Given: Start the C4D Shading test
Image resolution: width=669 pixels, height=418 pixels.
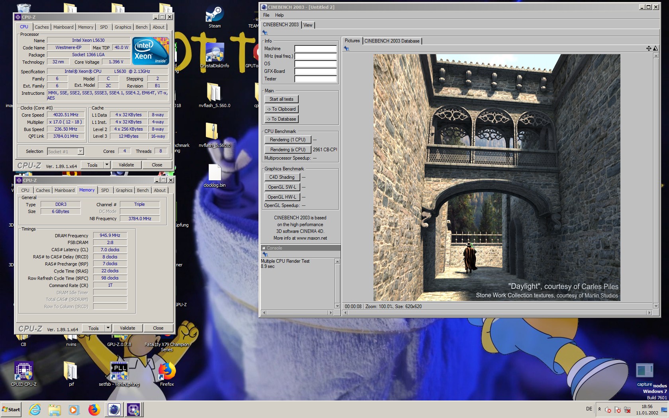Looking at the screenshot, I should tap(282, 177).
